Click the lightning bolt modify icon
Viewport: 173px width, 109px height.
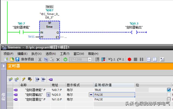24,79
